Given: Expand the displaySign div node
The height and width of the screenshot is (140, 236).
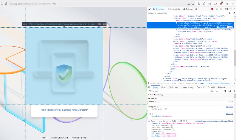Looking at the screenshot, I should click(173, 41).
